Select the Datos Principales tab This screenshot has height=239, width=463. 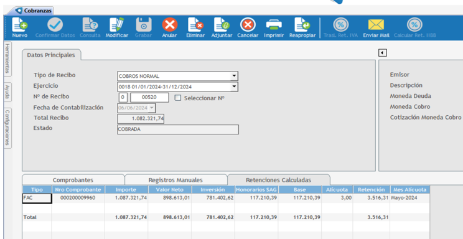51,55
